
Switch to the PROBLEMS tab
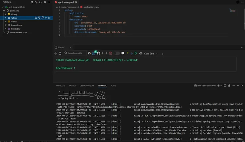pos(61,86)
